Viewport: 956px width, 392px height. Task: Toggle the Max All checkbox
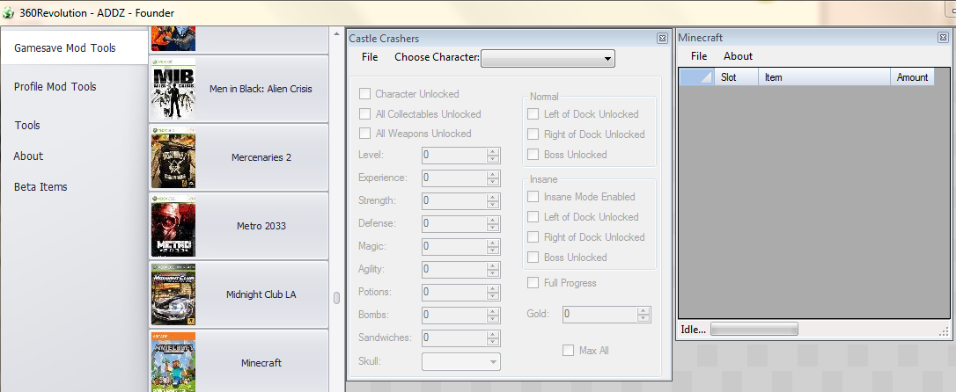[569, 351]
